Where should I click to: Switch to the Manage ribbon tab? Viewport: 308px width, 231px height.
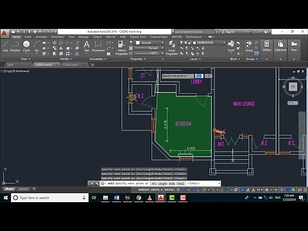click(83, 37)
